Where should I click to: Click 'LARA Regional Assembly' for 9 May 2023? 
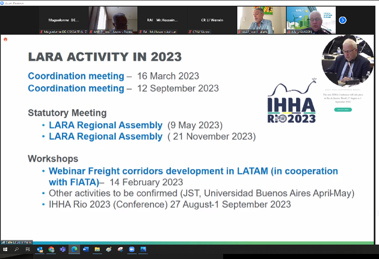click(x=106, y=125)
